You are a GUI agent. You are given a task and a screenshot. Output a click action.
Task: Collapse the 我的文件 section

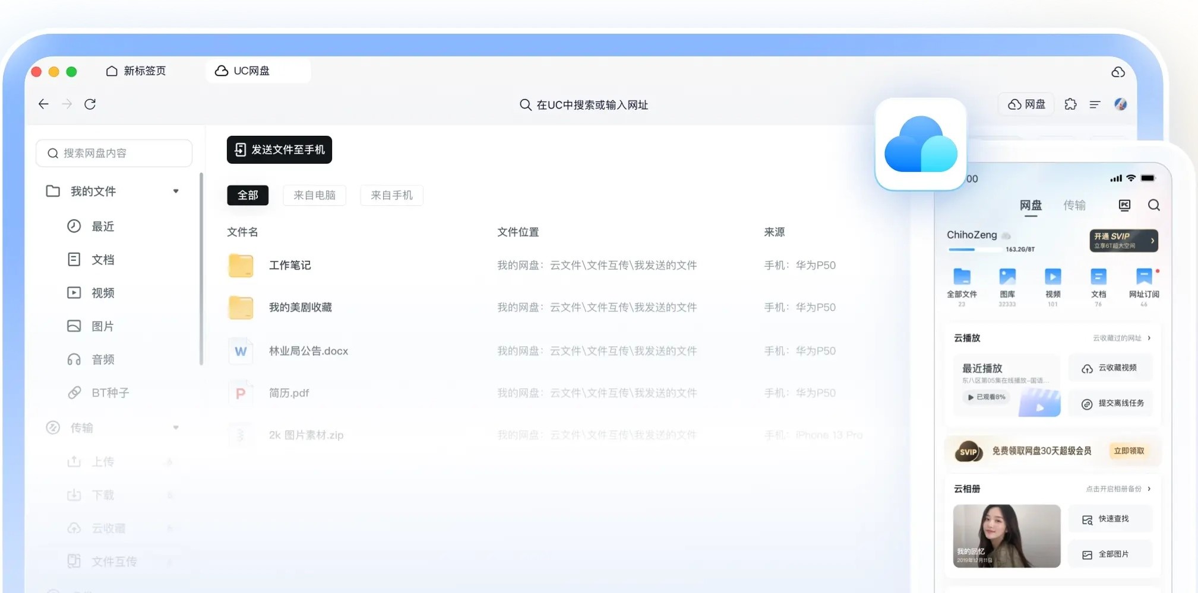(176, 191)
